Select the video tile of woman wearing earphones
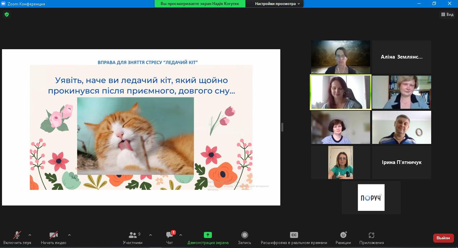 (x=341, y=57)
